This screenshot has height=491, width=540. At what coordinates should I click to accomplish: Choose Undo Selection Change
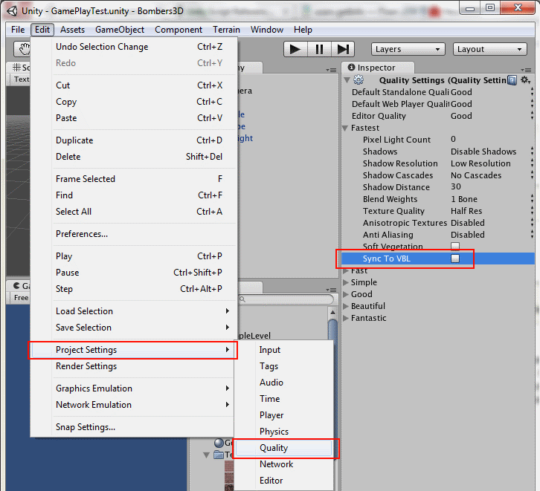134,47
